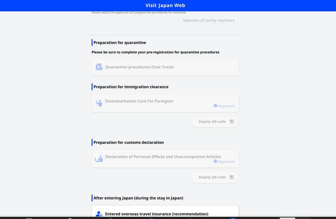Image resolution: width=336 pixels, height=219 pixels.
Task: Click the Quarantine procedures document icon
Action: (x=99, y=67)
